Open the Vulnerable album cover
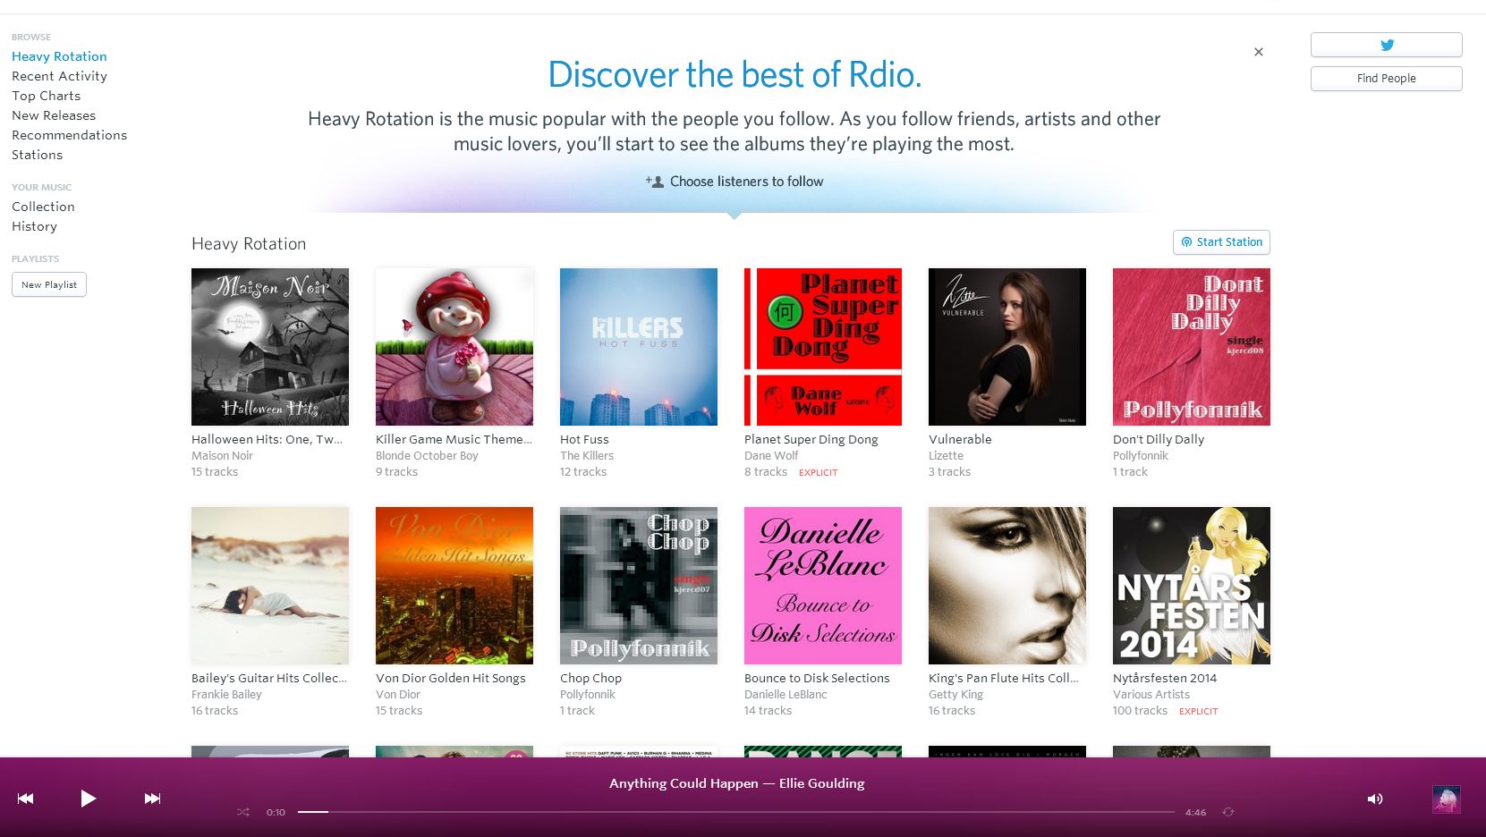The height and width of the screenshot is (837, 1486). point(1007,347)
